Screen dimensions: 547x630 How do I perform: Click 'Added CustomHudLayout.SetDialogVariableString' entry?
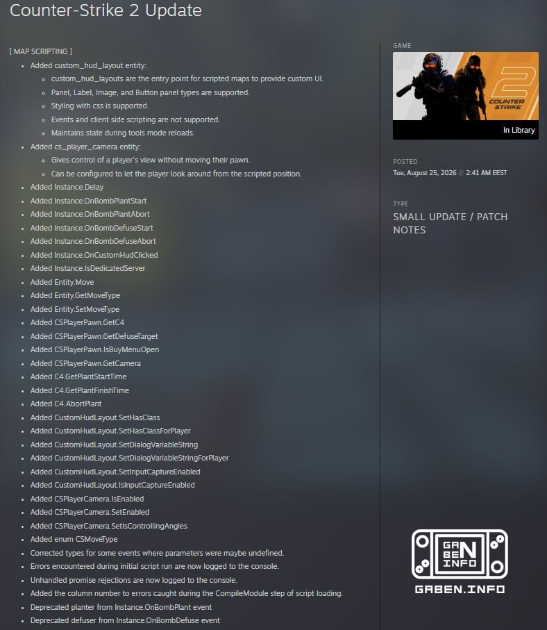coord(114,445)
